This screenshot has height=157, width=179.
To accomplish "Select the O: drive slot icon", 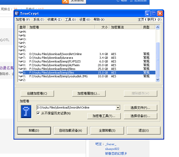I will [21, 39].
